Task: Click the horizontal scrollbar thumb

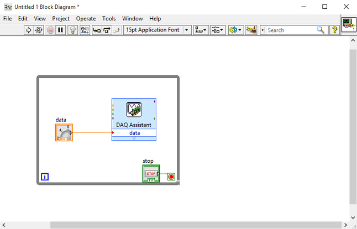Action: (196, 225)
